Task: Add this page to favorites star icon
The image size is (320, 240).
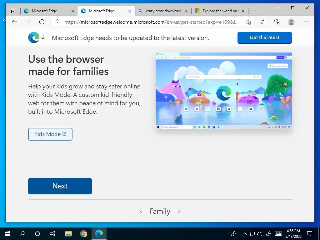Action: pos(248,22)
